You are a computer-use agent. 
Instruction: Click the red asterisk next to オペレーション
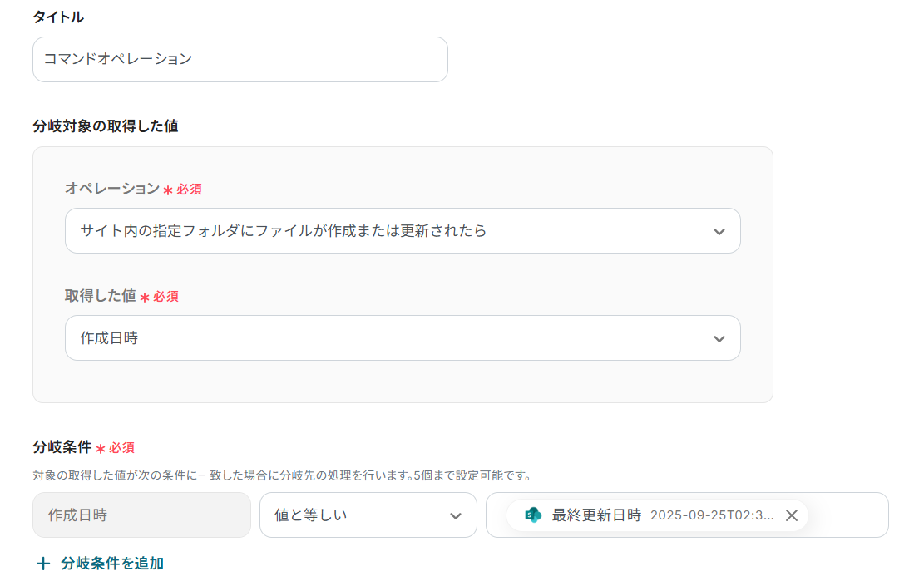(x=168, y=190)
